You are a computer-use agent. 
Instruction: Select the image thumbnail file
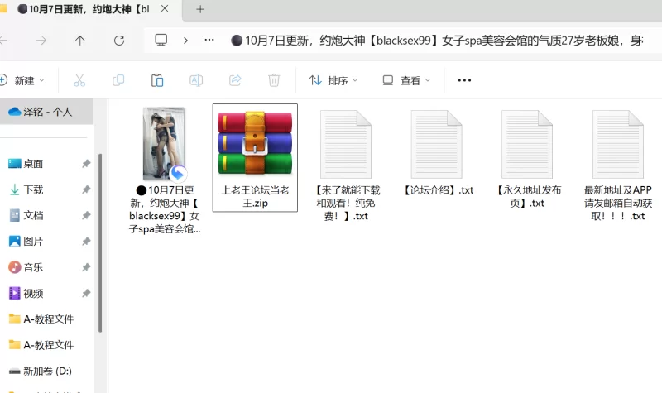[164, 145]
